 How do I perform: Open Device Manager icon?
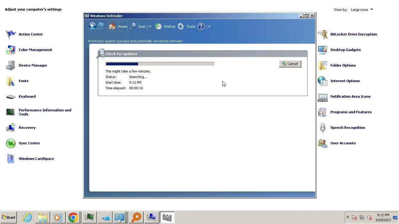[x=11, y=65]
